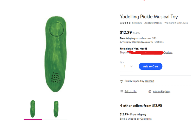
Task: Click the Add to Cart button
Action: coord(150,66)
